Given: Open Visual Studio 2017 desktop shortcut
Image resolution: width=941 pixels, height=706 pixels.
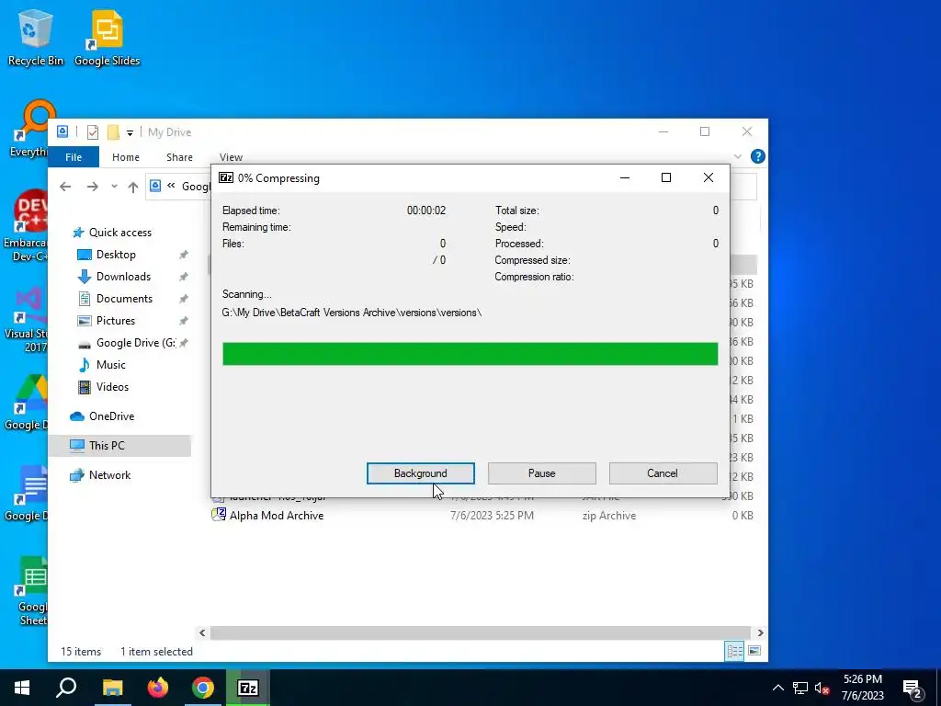Looking at the screenshot, I should point(27,319).
